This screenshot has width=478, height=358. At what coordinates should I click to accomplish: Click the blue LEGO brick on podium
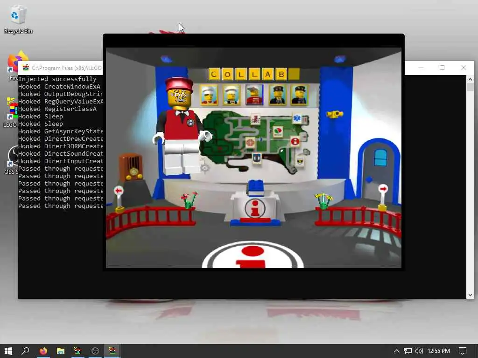click(255, 187)
